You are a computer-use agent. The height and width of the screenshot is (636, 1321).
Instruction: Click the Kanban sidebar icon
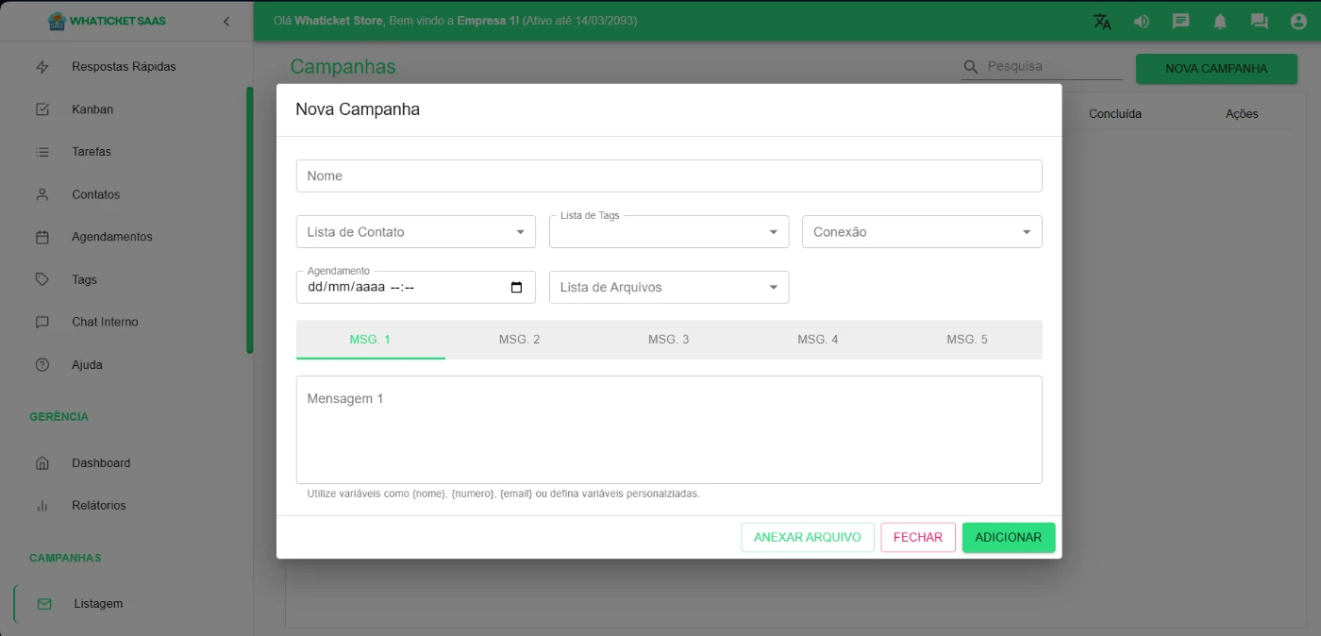[x=42, y=109]
